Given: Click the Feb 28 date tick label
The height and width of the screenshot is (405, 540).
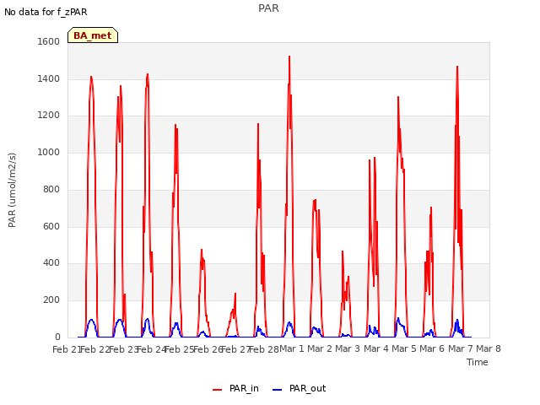Looking at the screenshot, I should [x=264, y=349].
